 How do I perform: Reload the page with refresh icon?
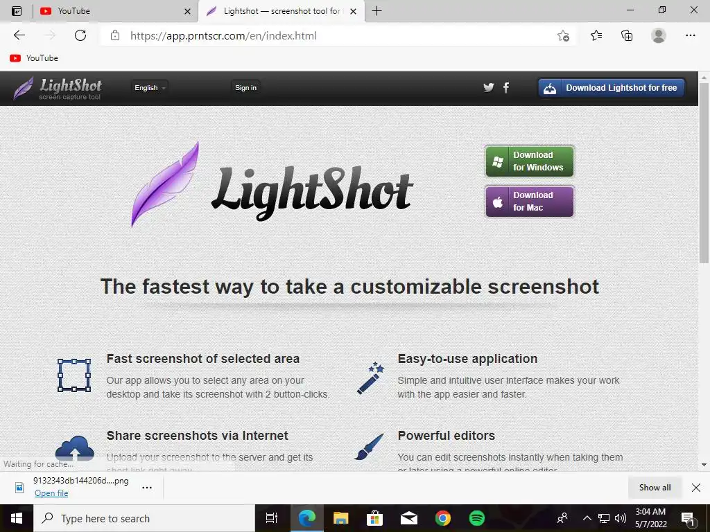[x=80, y=35]
